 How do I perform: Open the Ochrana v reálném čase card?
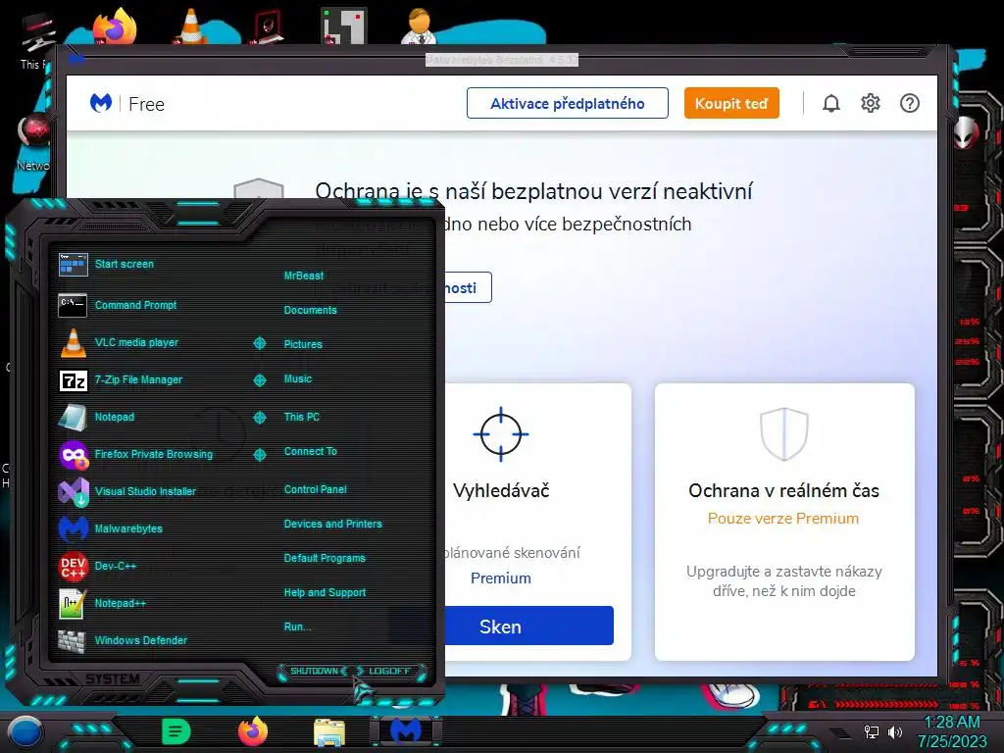(784, 522)
